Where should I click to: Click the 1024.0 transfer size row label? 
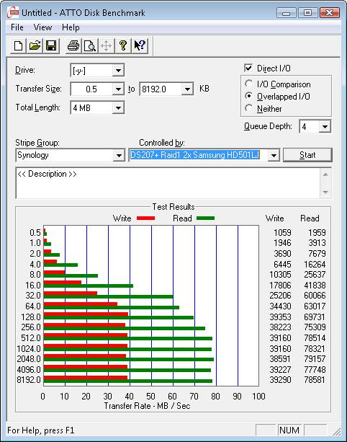click(x=29, y=349)
